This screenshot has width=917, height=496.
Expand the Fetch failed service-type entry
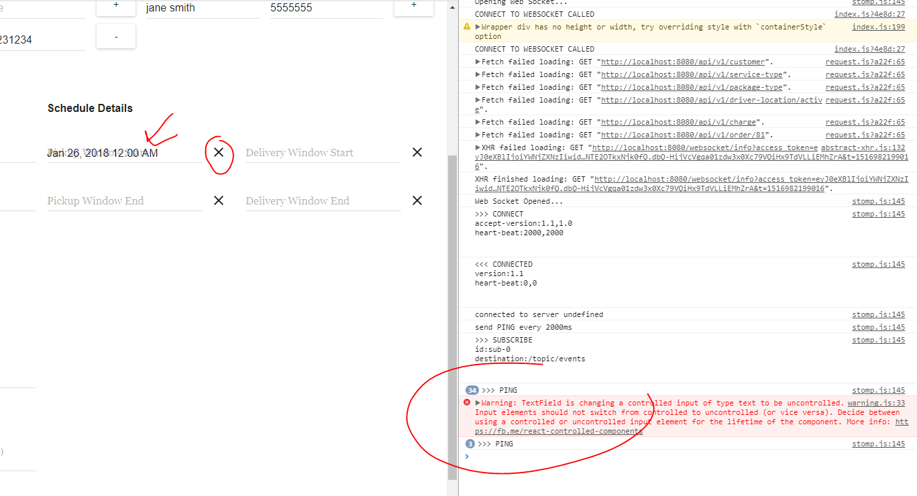pos(478,74)
